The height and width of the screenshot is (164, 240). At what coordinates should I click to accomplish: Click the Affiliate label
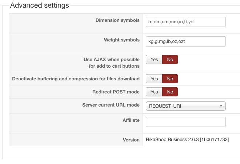pos(131,120)
